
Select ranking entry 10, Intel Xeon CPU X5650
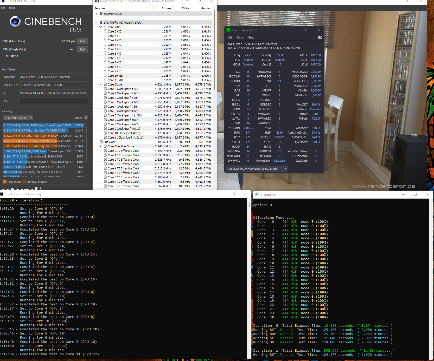click(43, 172)
